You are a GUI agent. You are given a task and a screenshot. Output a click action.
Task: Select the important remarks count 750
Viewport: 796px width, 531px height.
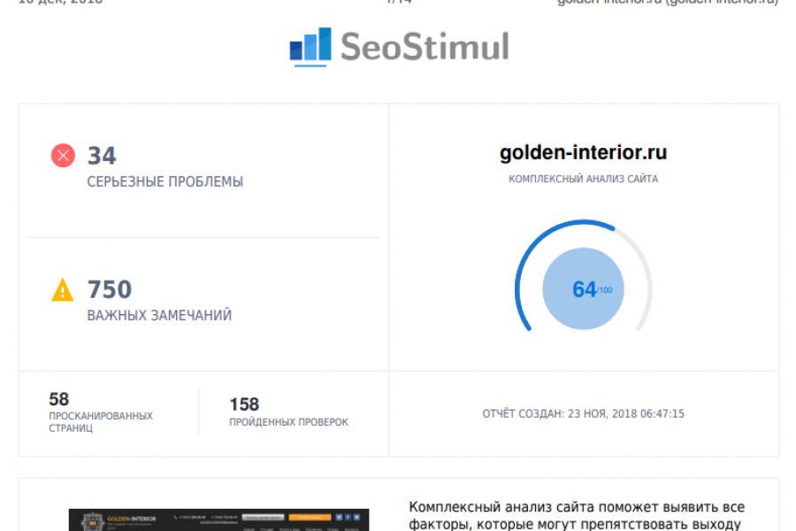110,289
